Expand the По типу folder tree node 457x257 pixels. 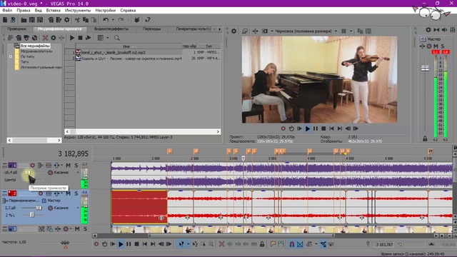(11, 56)
